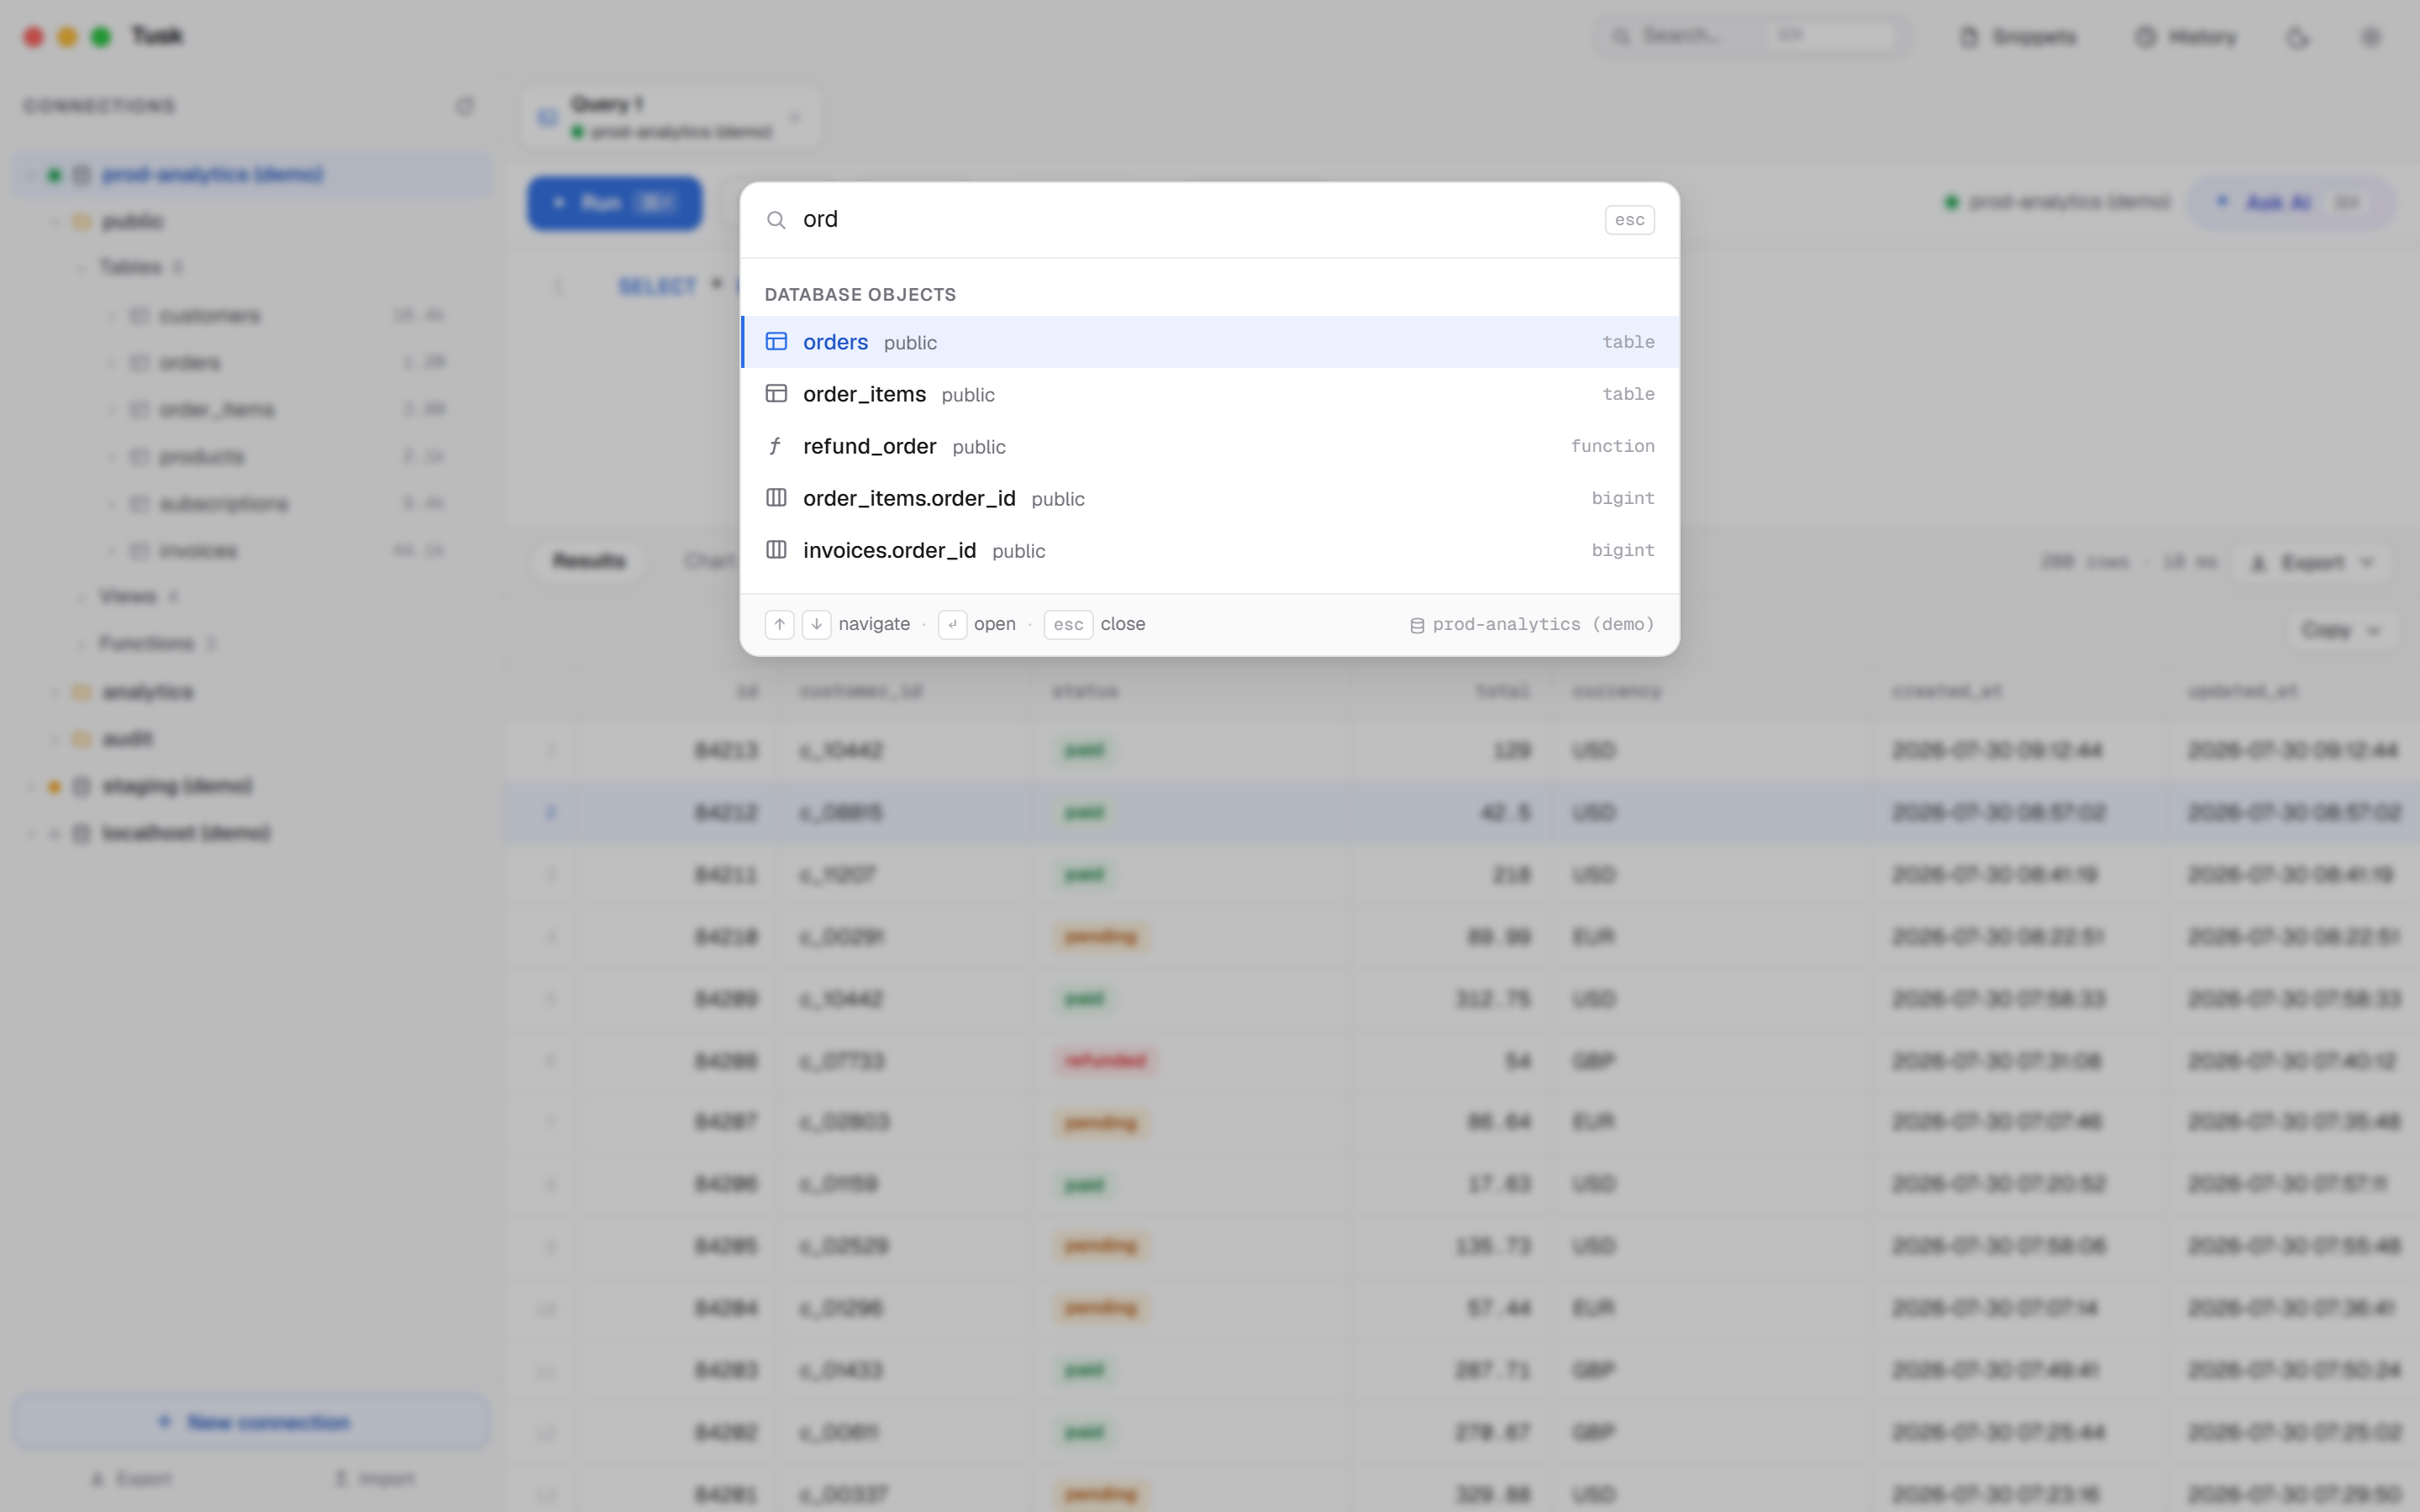Open the Copy dropdown above the results

pyautogui.click(x=2340, y=631)
